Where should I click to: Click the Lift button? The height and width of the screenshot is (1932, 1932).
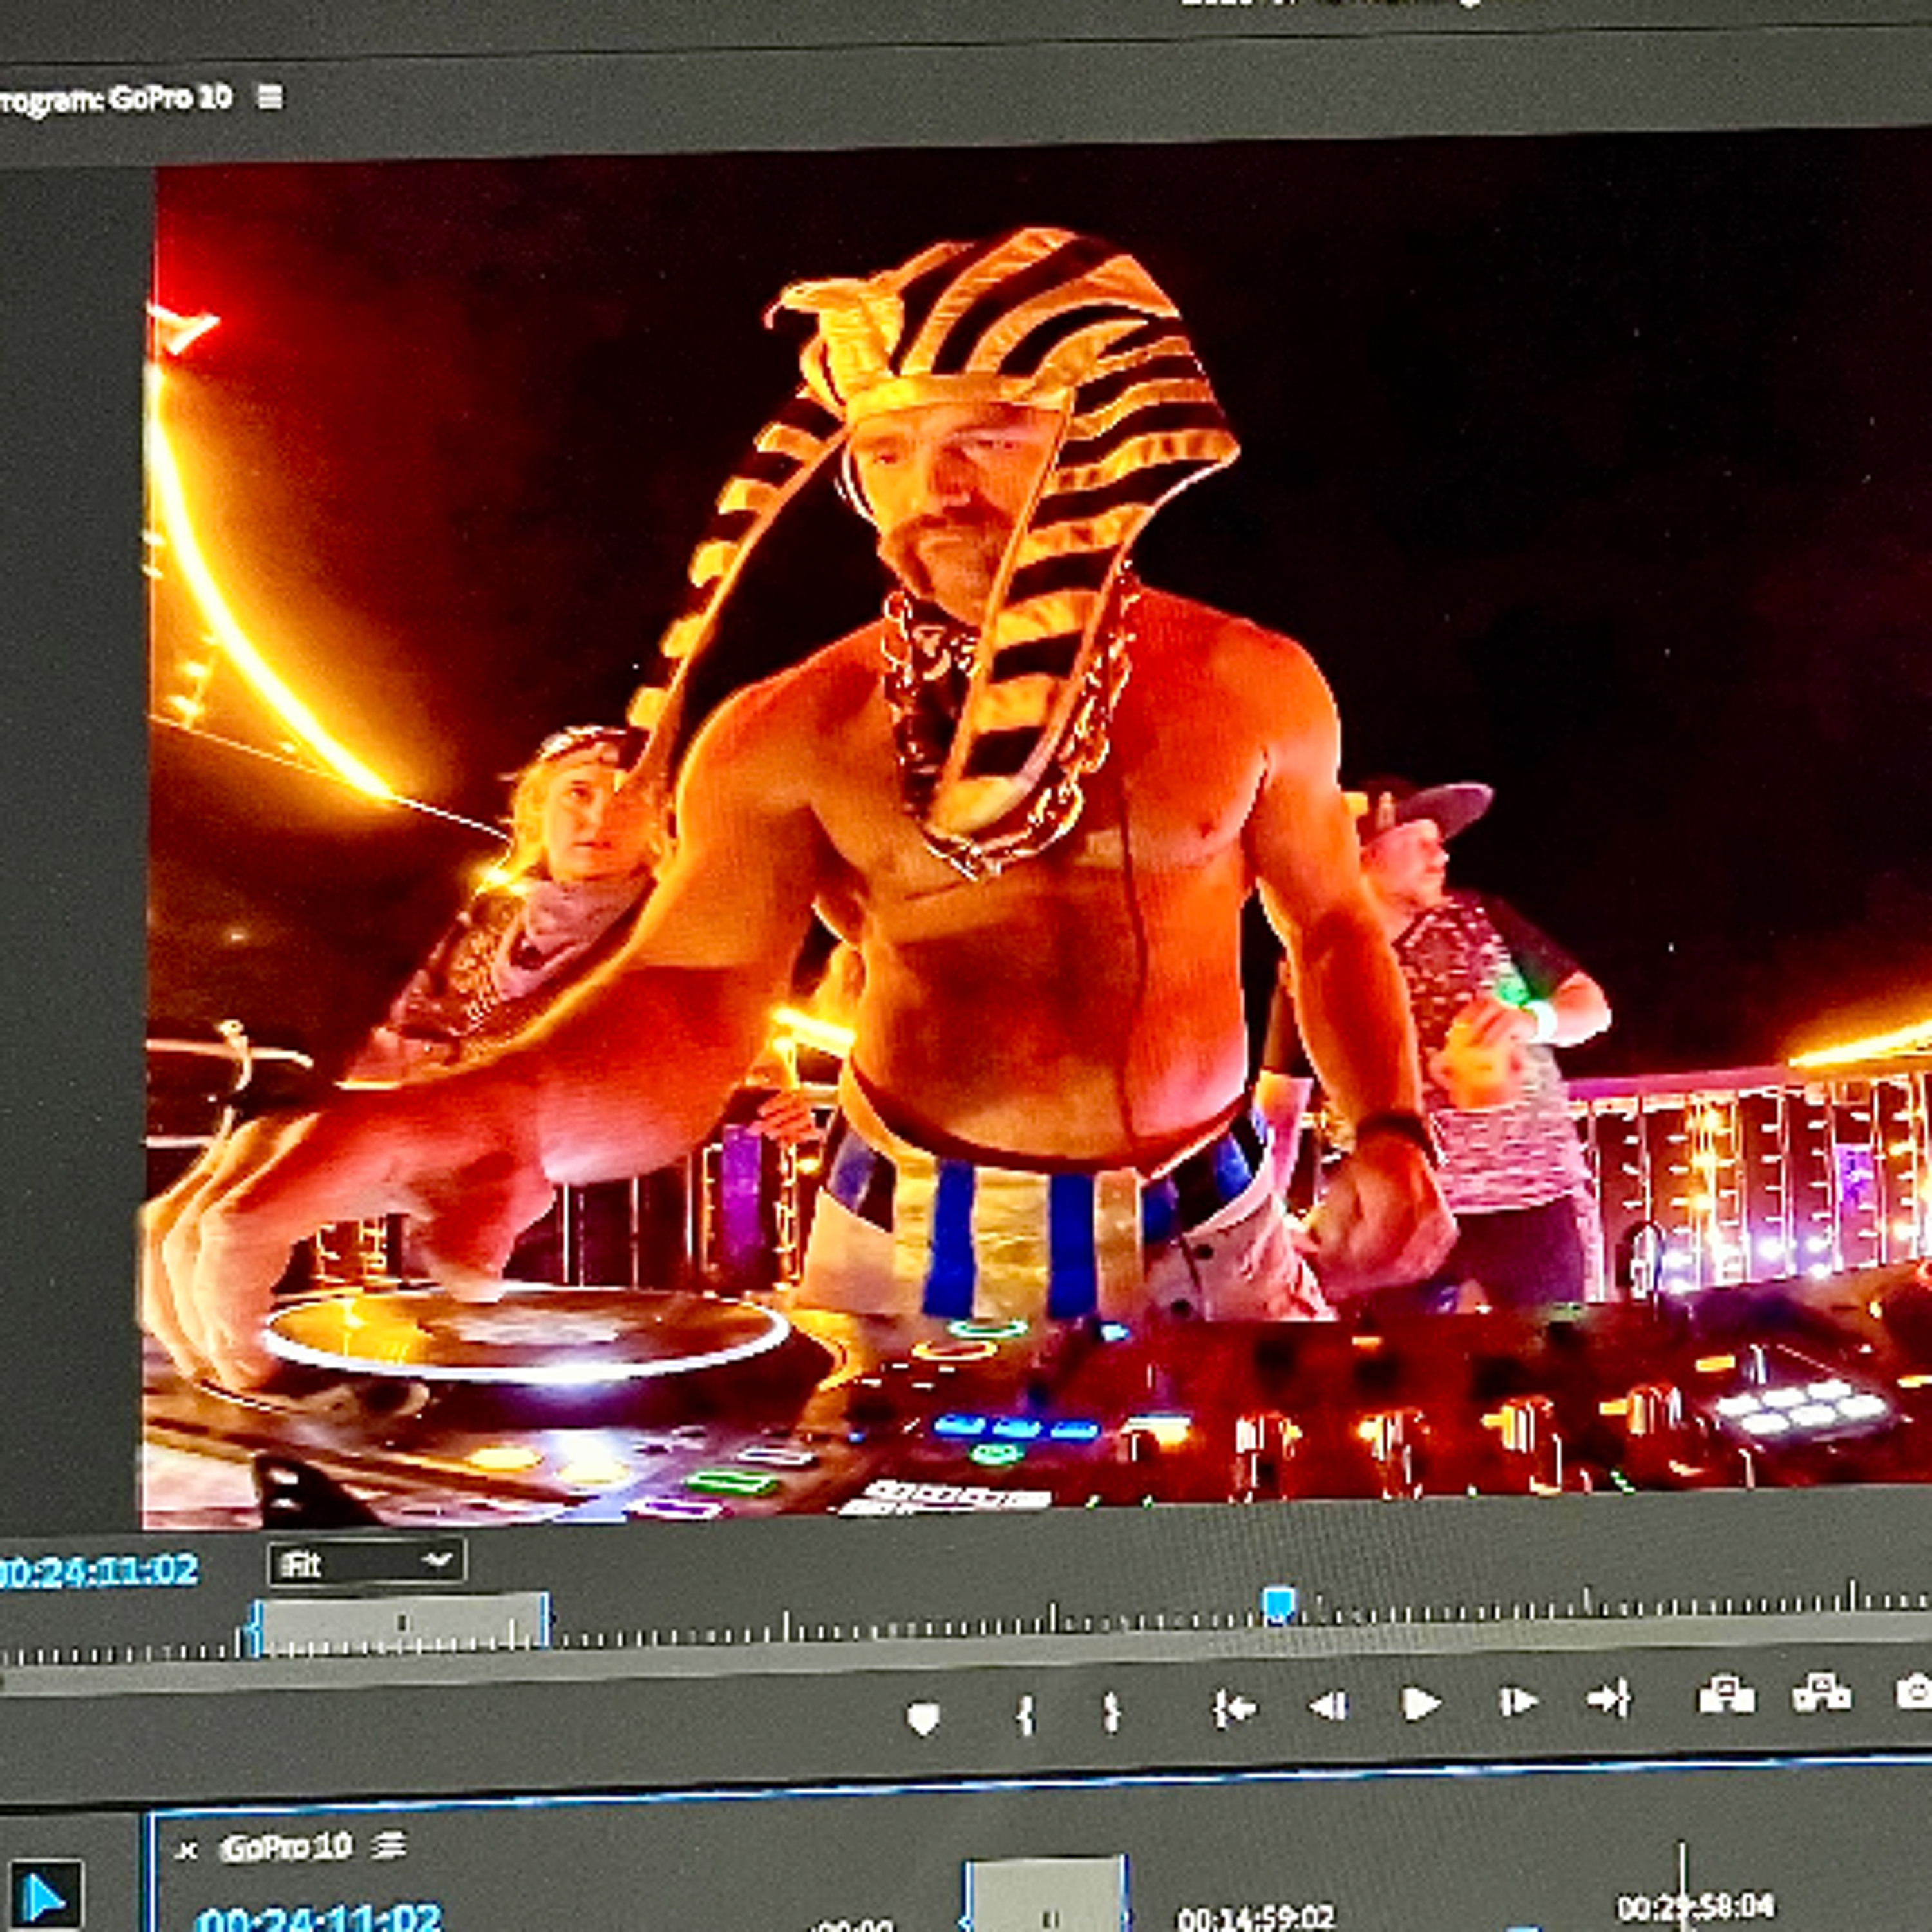[x=1727, y=1695]
